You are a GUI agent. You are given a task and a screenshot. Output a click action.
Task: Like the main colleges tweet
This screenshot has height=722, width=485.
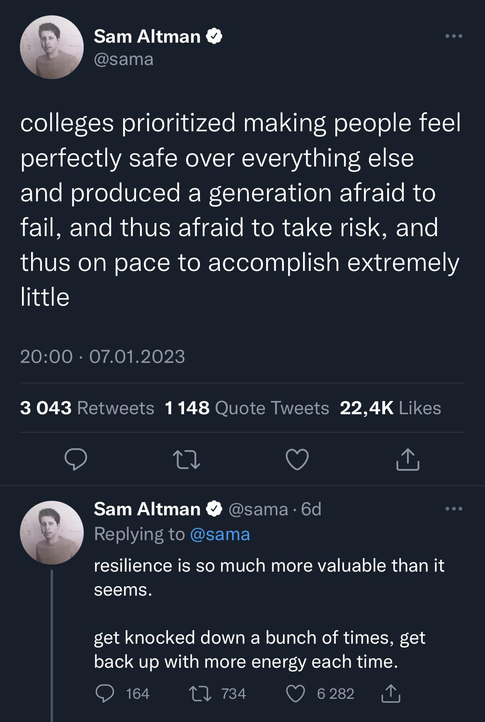click(297, 459)
